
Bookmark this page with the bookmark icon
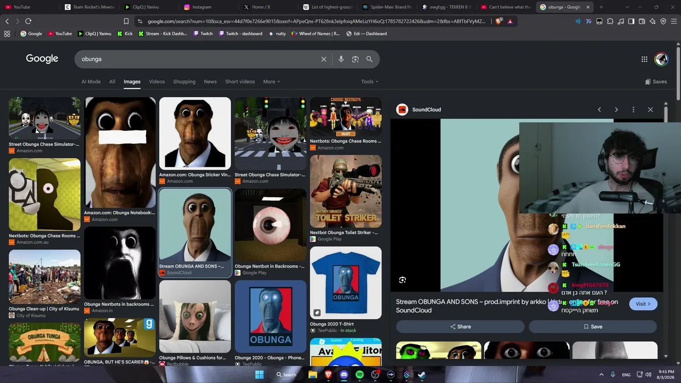coord(126,21)
